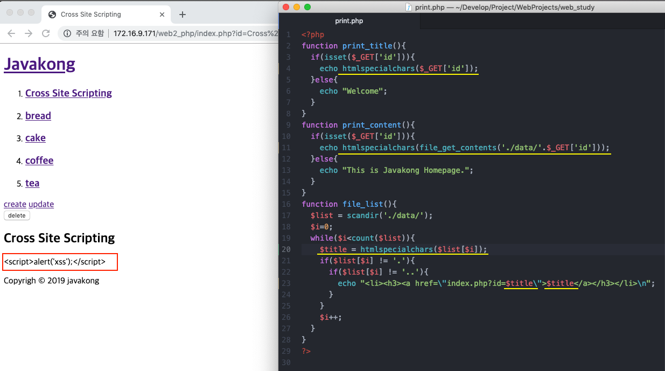The image size is (665, 371).
Task: Click line number 1 in the gutter
Action: coord(289,34)
